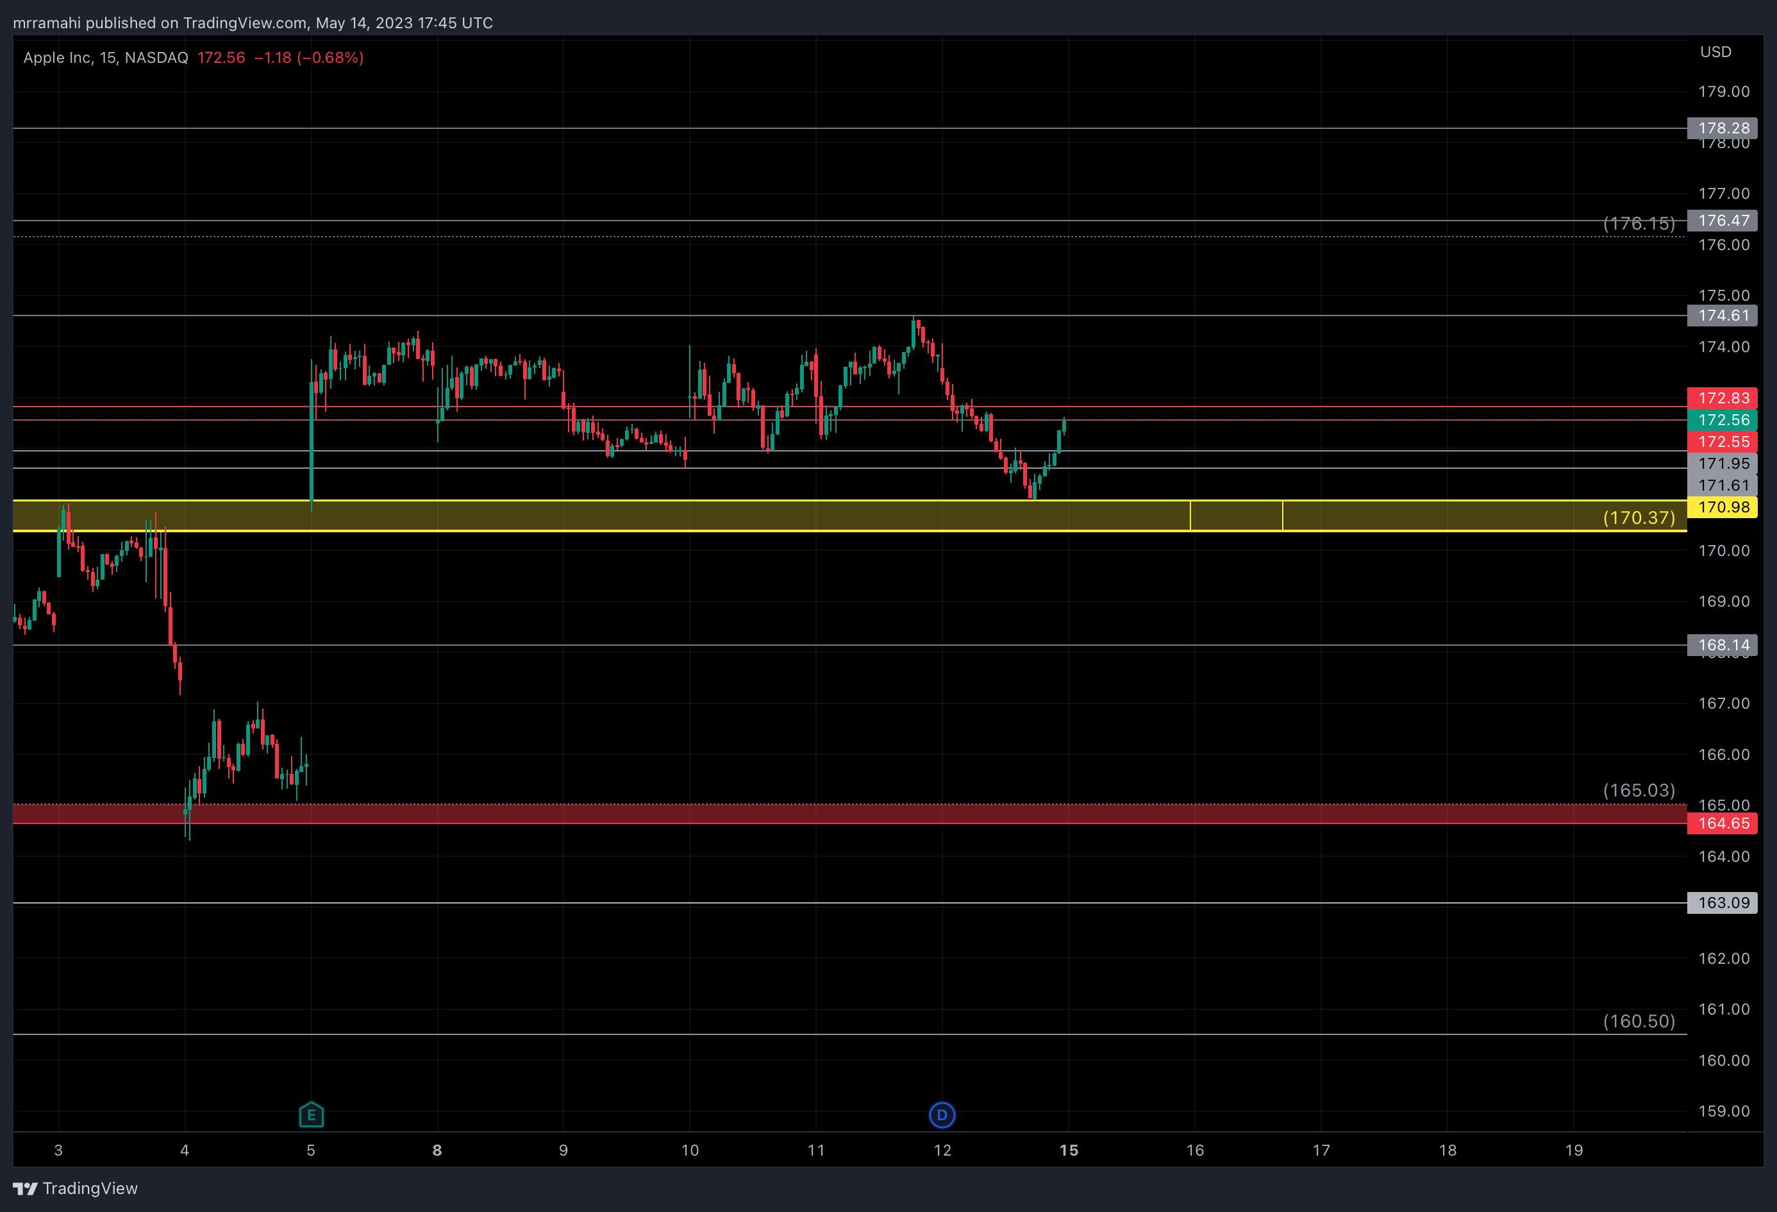Viewport: 1777px width, 1212px height.
Task: Click the 163.09 support level label
Action: tap(1722, 902)
